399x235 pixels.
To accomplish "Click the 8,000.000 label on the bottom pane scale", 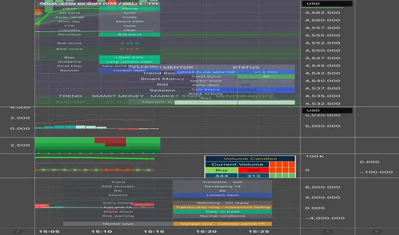I will coord(322,187).
